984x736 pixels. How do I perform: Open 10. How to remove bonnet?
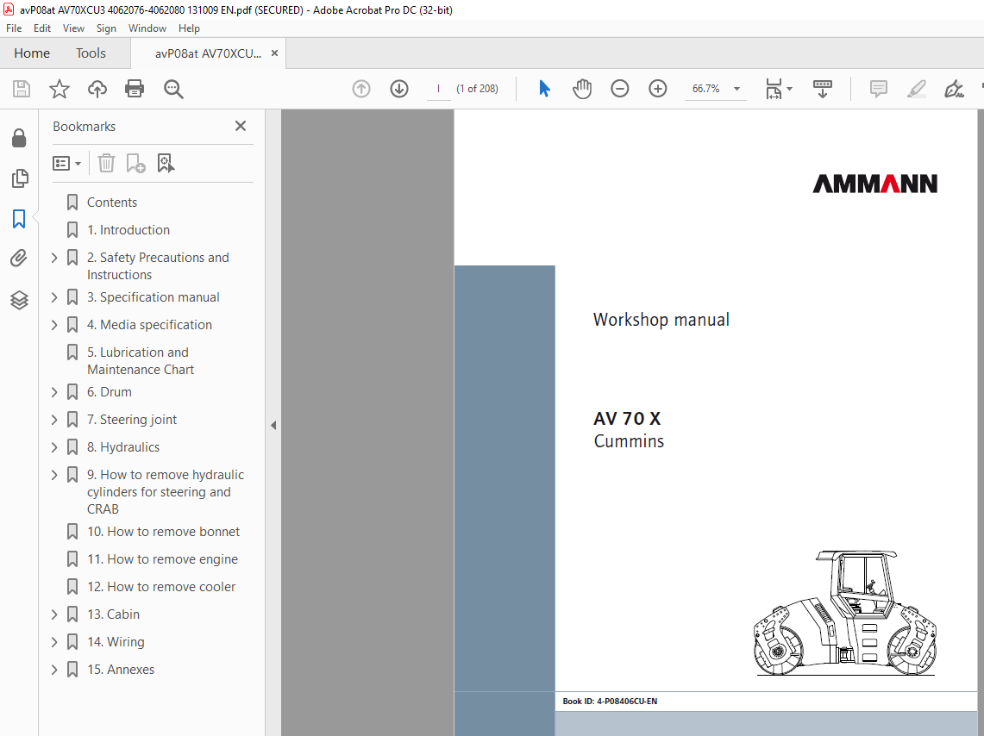[x=163, y=532]
